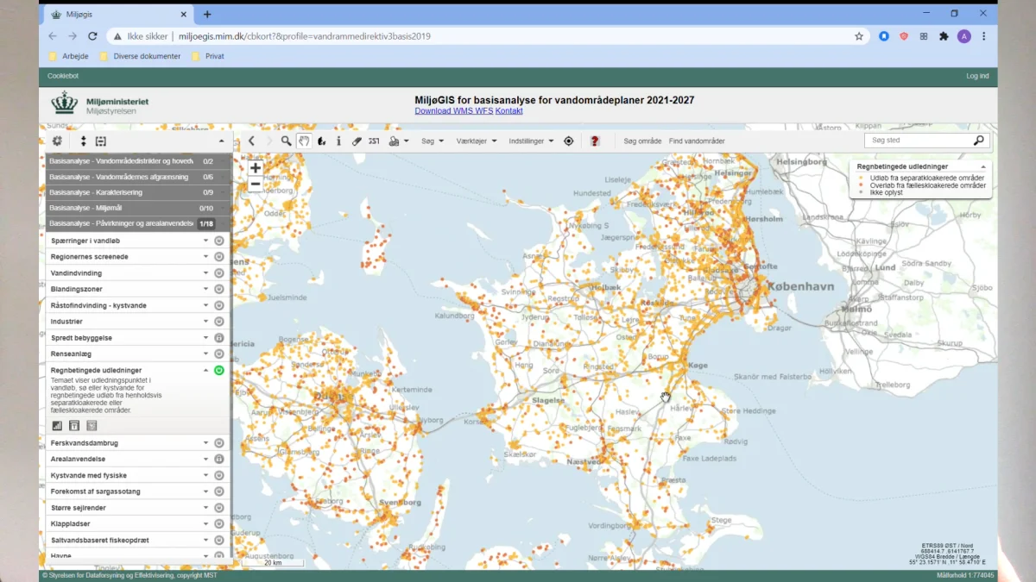This screenshot has height=582, width=1036.
Task: Select the info 'i' identify tool
Action: click(x=338, y=141)
